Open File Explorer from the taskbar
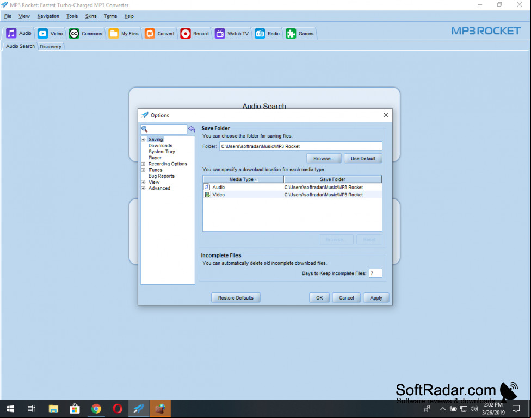 [53, 409]
